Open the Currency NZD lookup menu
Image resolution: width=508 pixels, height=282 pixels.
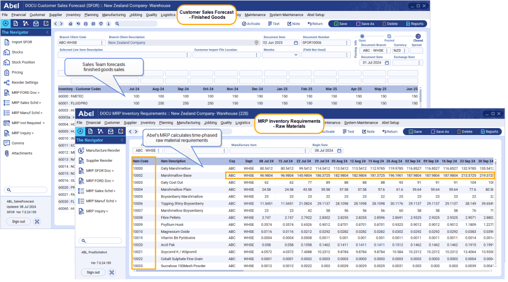click(x=405, y=50)
